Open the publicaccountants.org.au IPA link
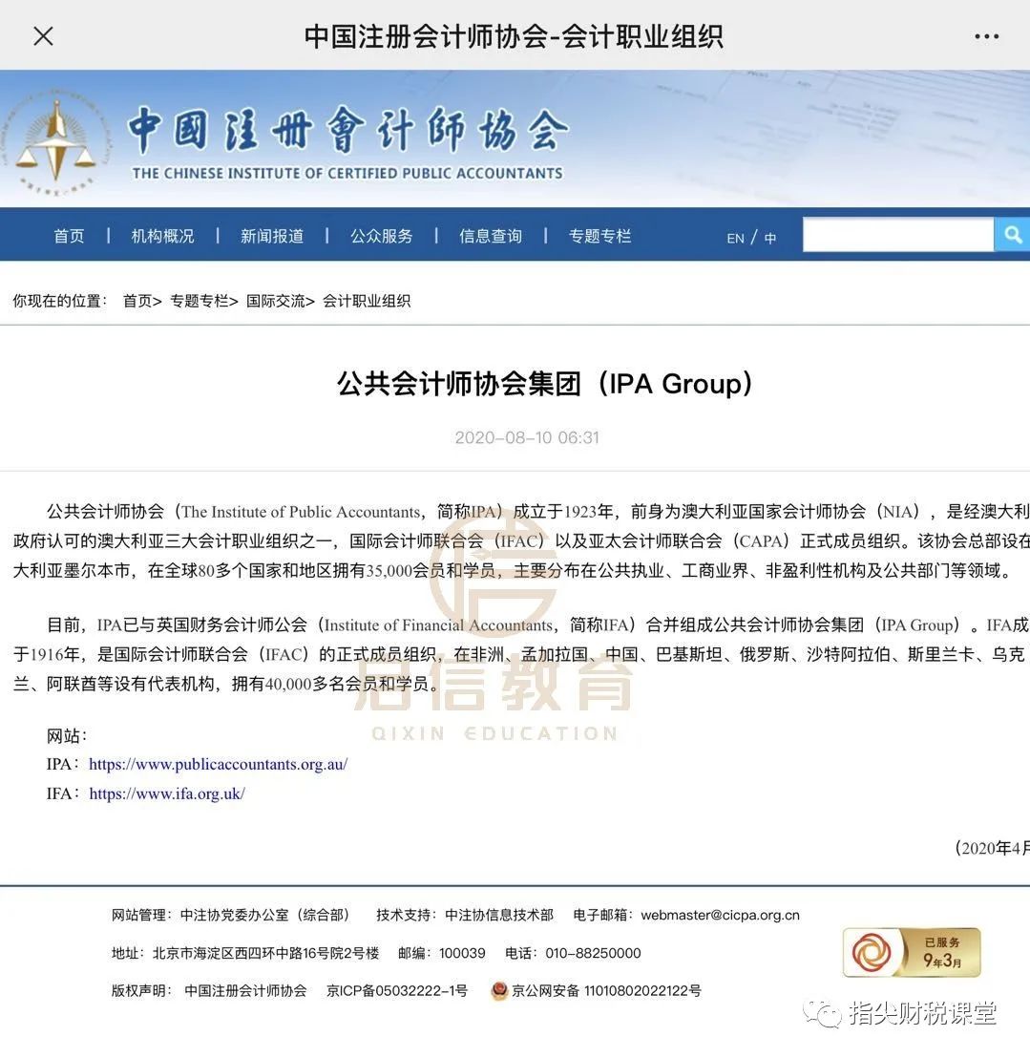 [x=218, y=764]
